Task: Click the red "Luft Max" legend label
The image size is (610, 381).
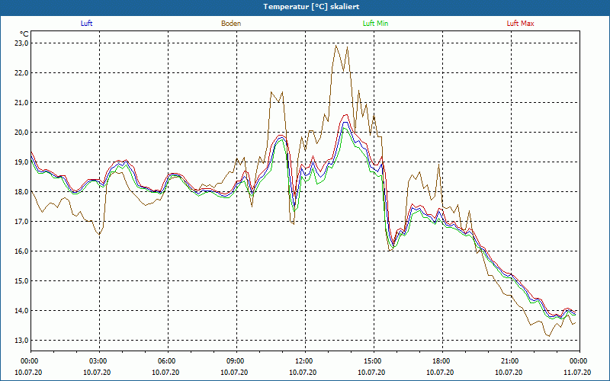Action: pyautogui.click(x=520, y=24)
